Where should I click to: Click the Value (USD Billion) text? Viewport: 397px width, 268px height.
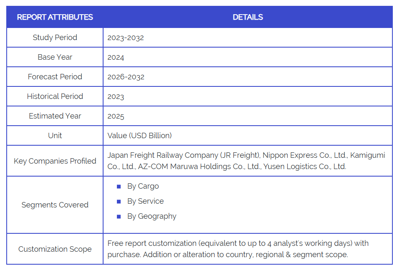tap(139, 136)
